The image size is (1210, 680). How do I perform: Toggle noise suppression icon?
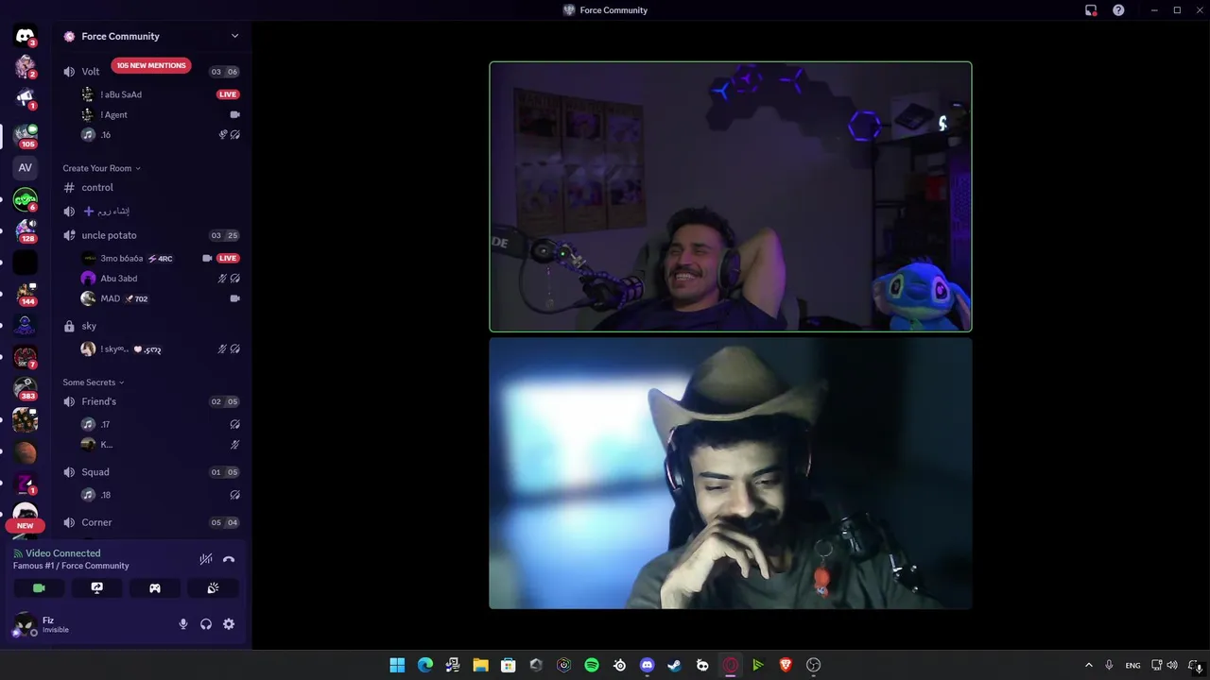(206, 559)
